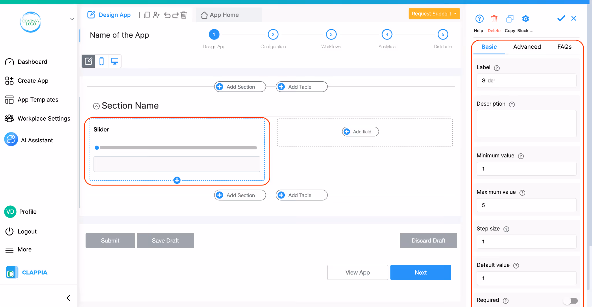Screen dimensions: 592x307
Task: Close the field settings panel
Action: pyautogui.click(x=574, y=19)
